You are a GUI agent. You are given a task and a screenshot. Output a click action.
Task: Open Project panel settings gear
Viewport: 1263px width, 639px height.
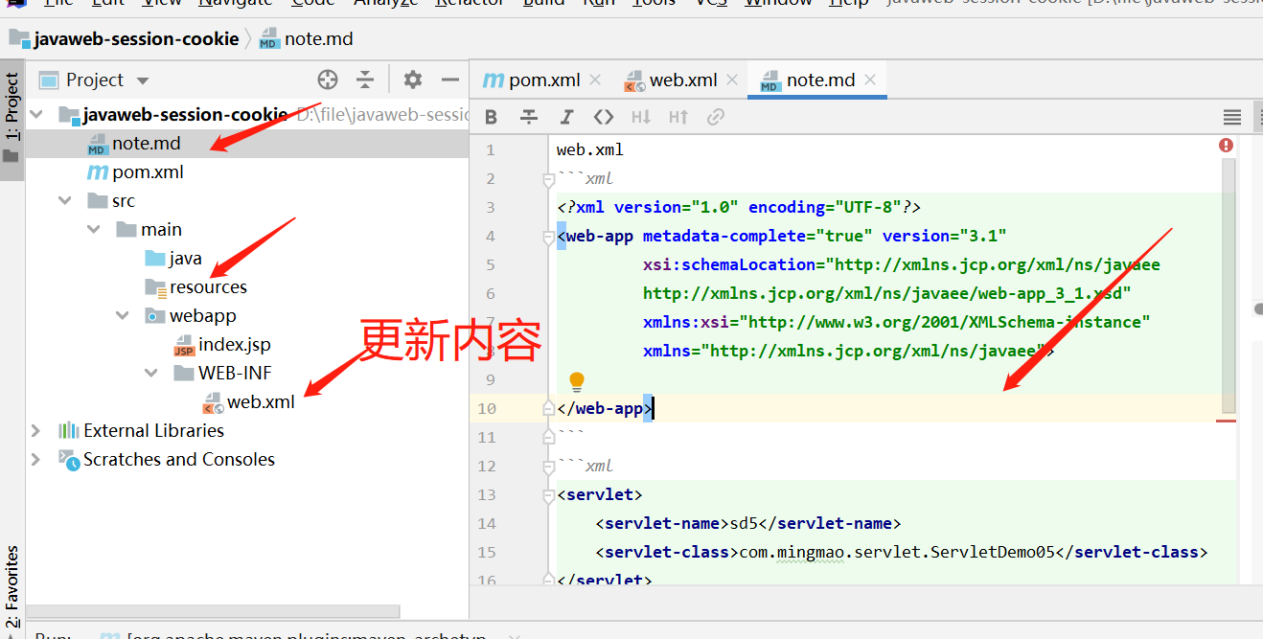click(x=412, y=80)
